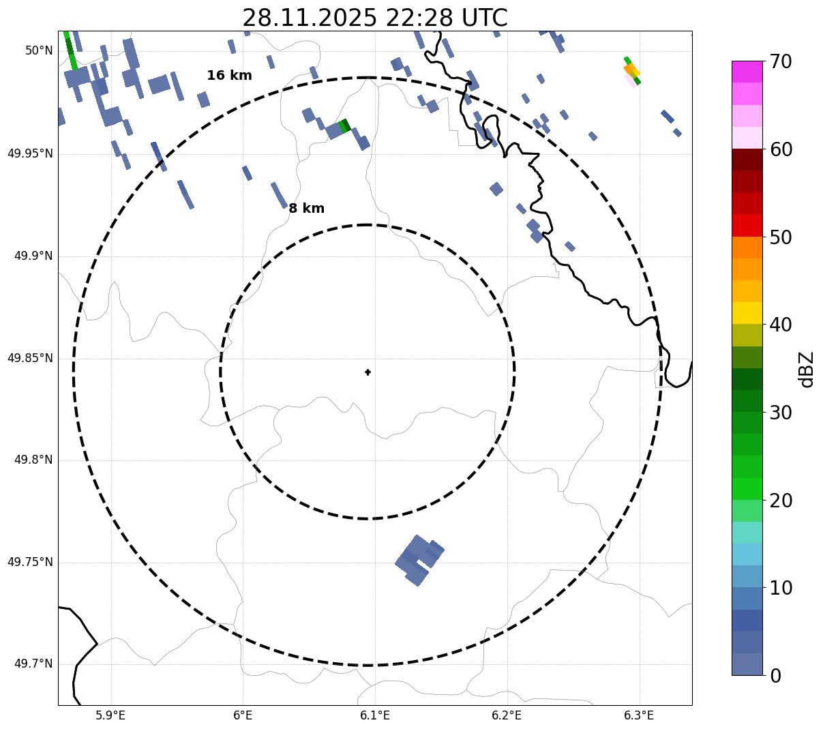The height and width of the screenshot is (729, 823).
Task: Click the longitude label "6.3°E"
Action: [639, 715]
